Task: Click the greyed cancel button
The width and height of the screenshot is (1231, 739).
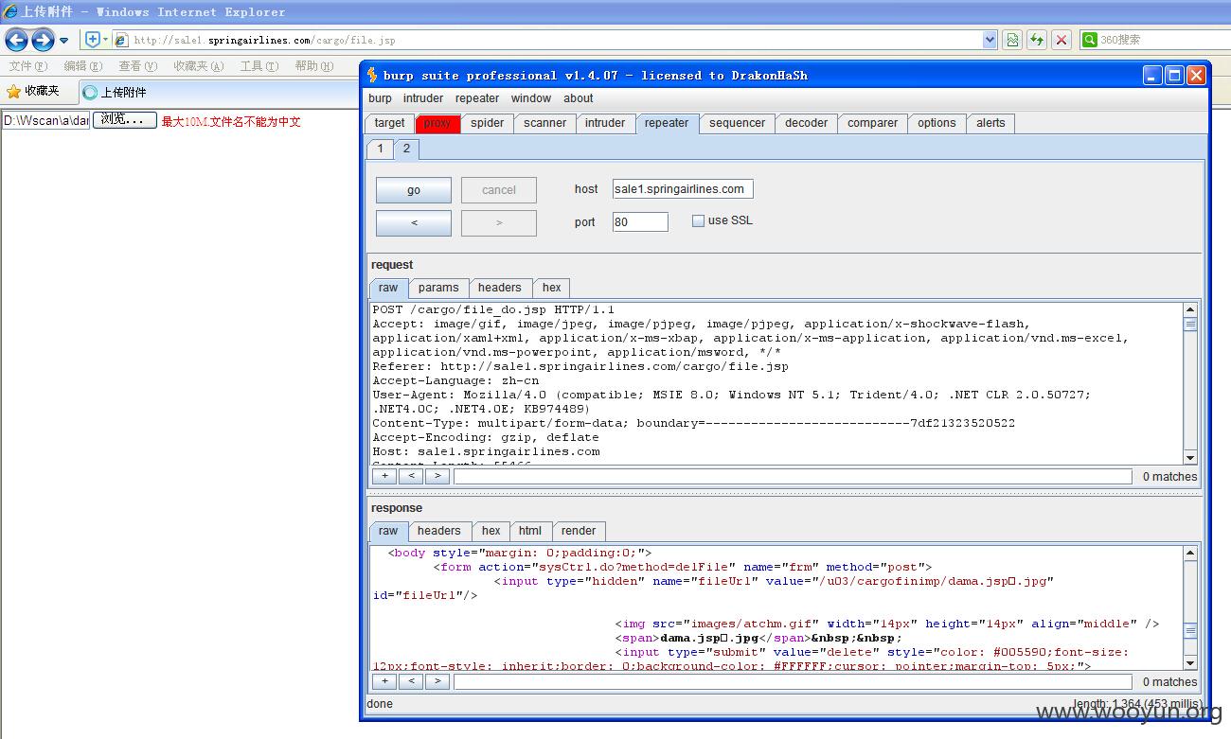Action: coord(499,190)
